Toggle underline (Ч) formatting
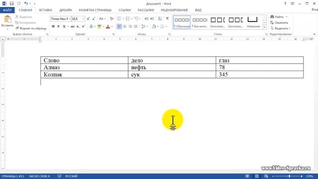318x179 pixels. point(64,26)
